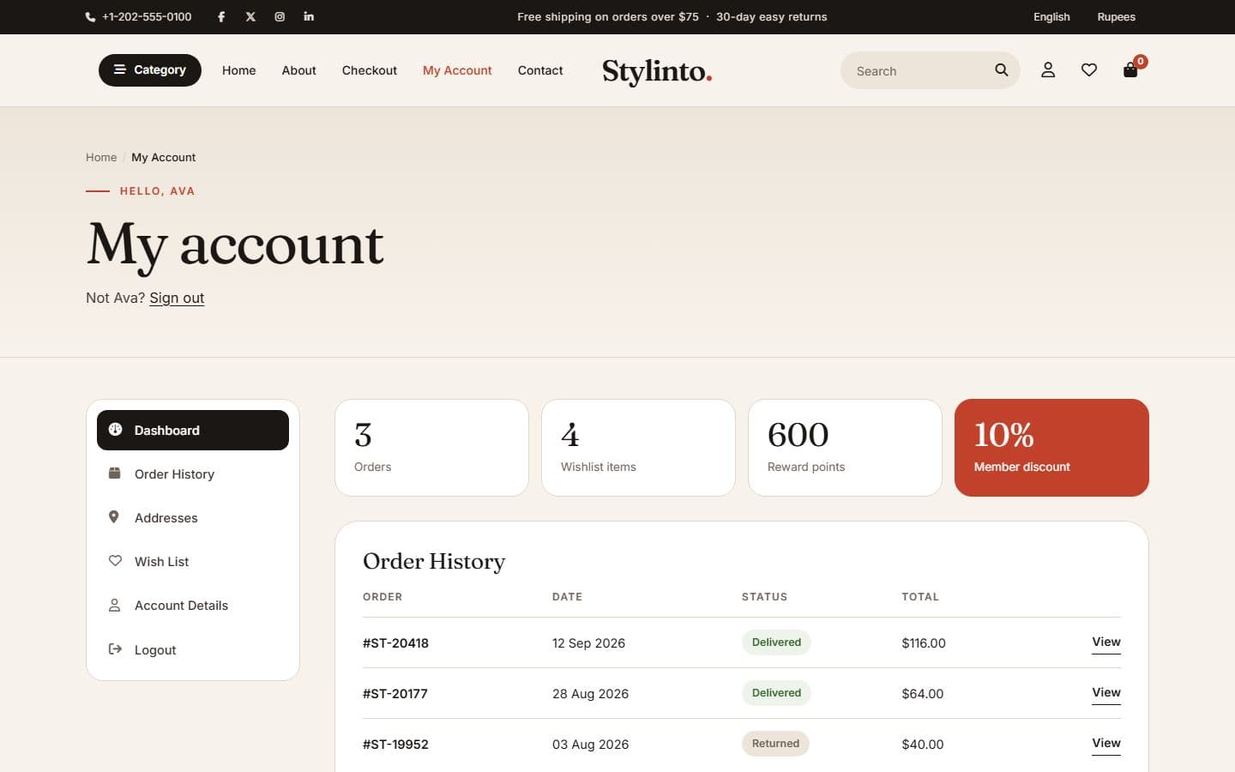Open the shopping bag cart icon
This screenshot has width=1235, height=772.
tap(1130, 70)
